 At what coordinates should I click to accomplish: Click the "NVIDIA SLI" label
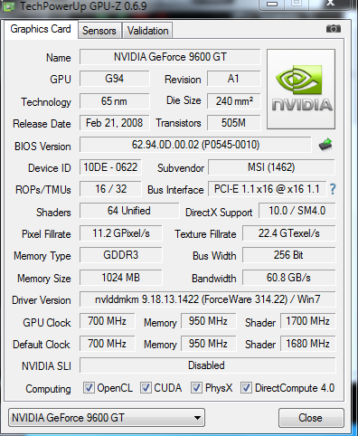point(46,366)
